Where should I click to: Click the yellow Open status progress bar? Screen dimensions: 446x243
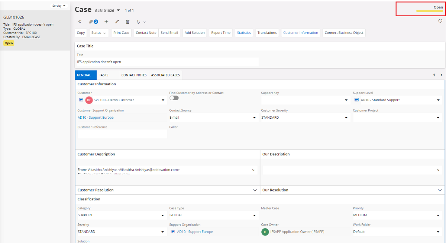[430, 11]
